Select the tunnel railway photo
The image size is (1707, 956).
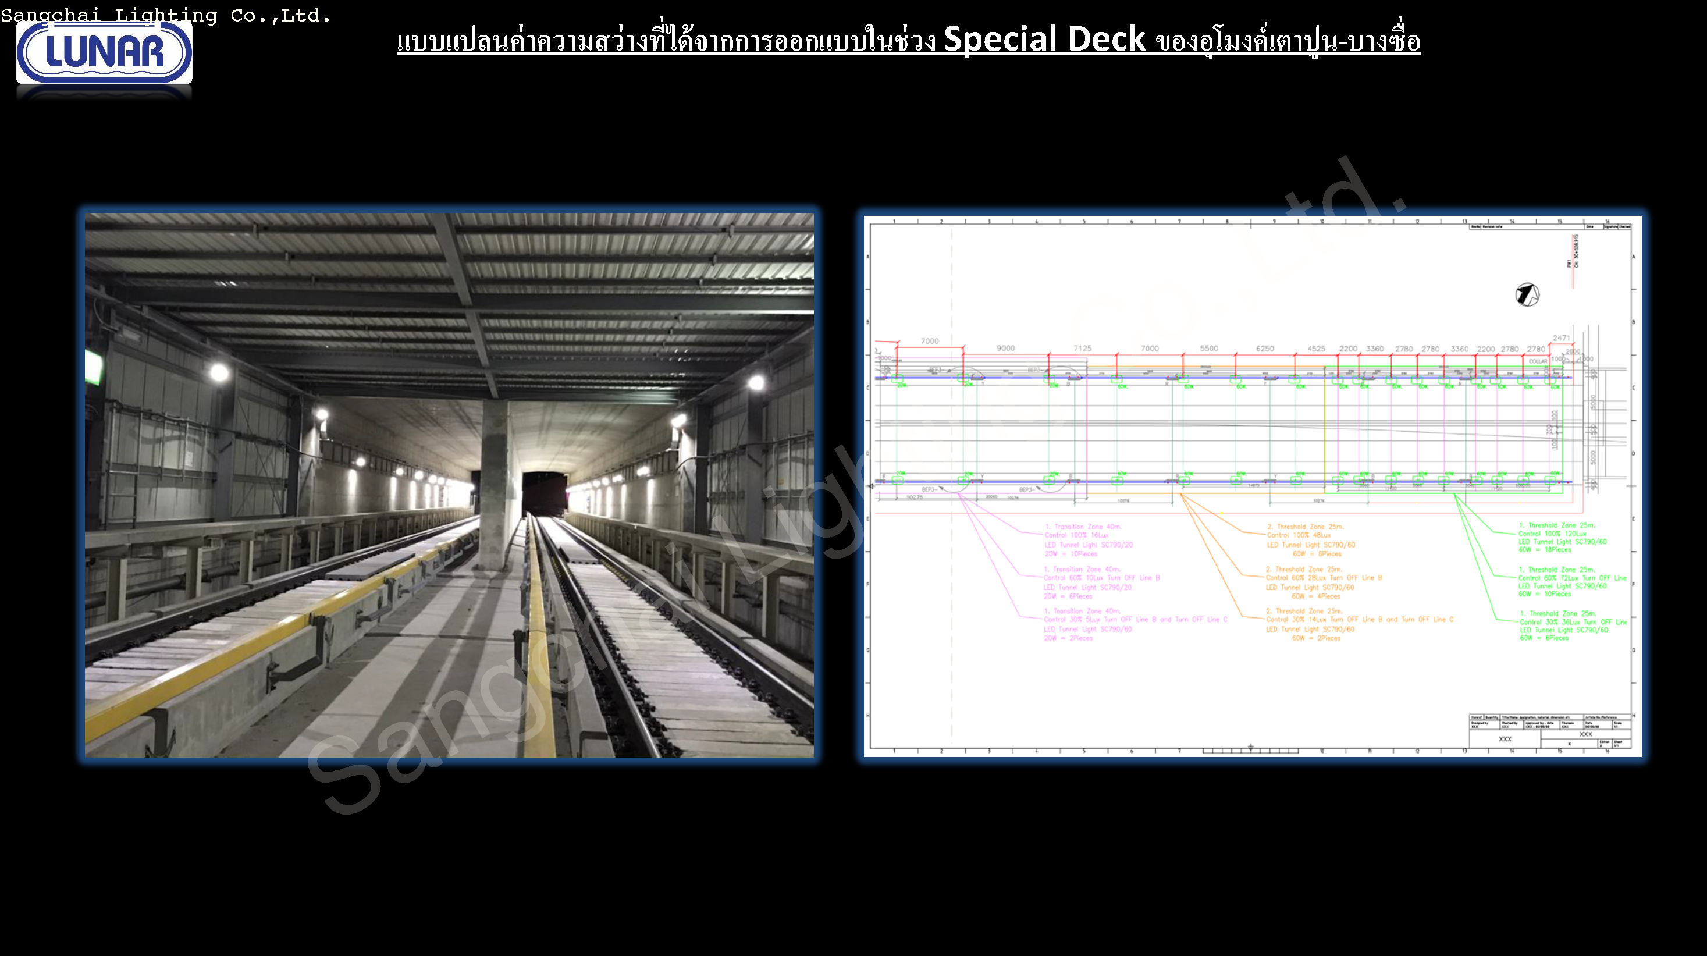pos(449,484)
